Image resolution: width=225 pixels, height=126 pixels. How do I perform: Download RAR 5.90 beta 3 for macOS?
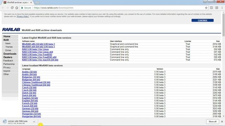pos(40,60)
